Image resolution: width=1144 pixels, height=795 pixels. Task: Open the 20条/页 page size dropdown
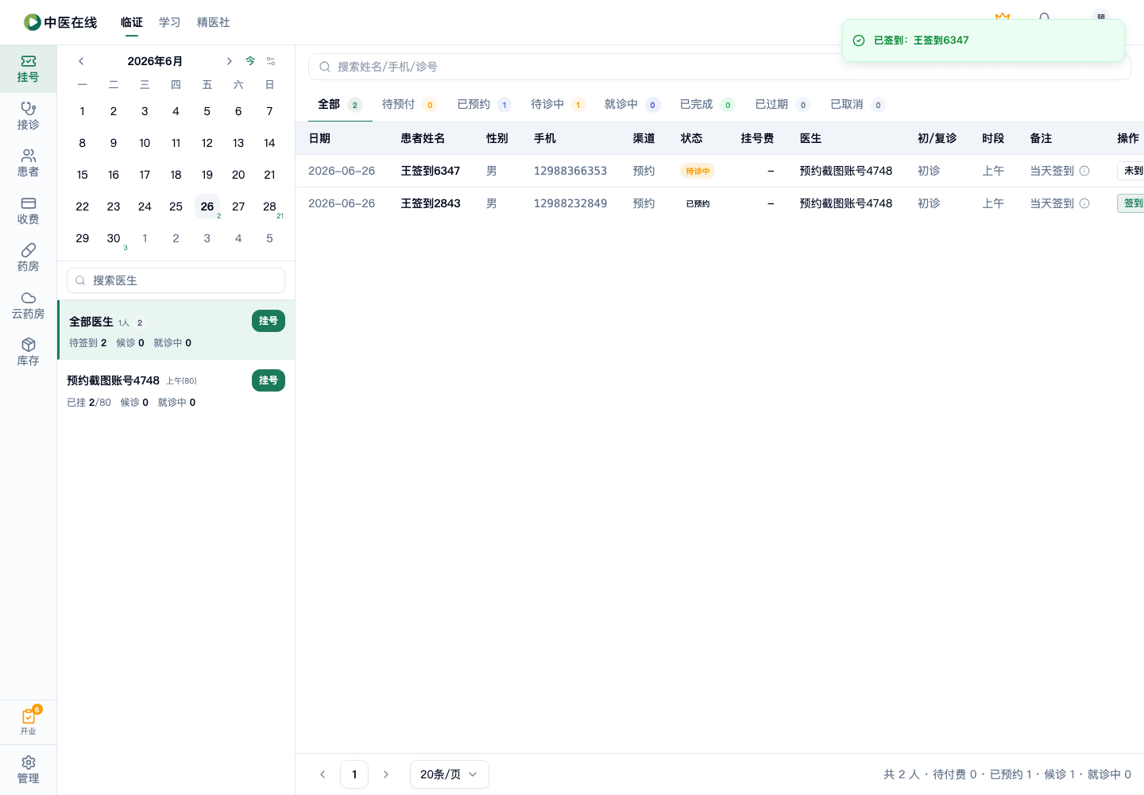[450, 774]
